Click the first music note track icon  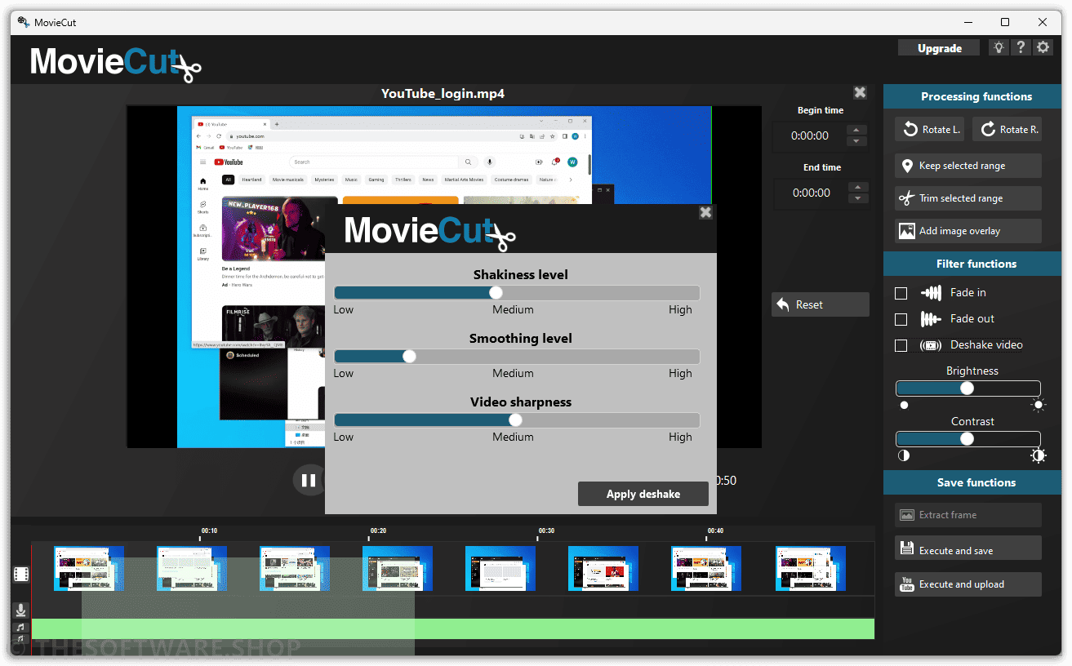(x=21, y=627)
